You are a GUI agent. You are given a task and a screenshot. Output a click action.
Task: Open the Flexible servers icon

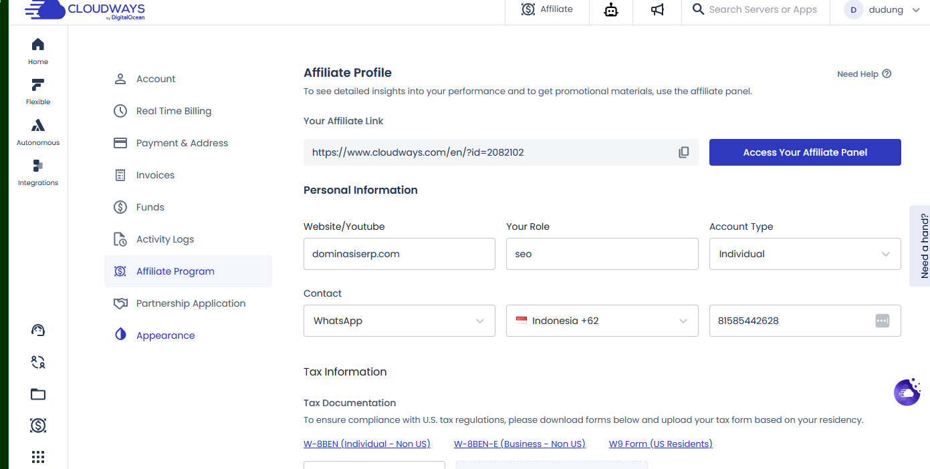pyautogui.click(x=38, y=85)
